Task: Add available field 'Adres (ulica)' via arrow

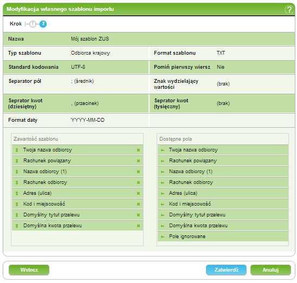Action: click(163, 193)
